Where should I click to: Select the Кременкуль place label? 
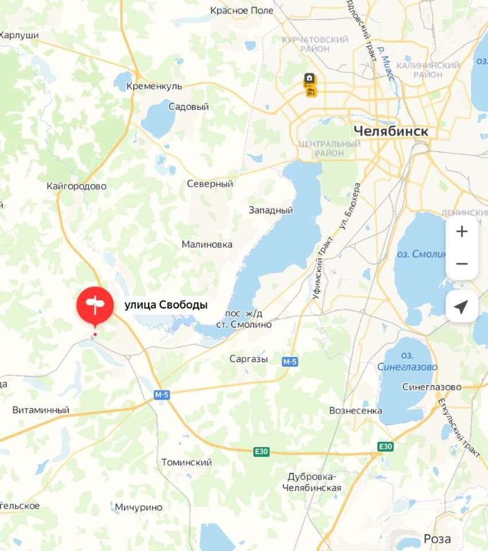154,86
